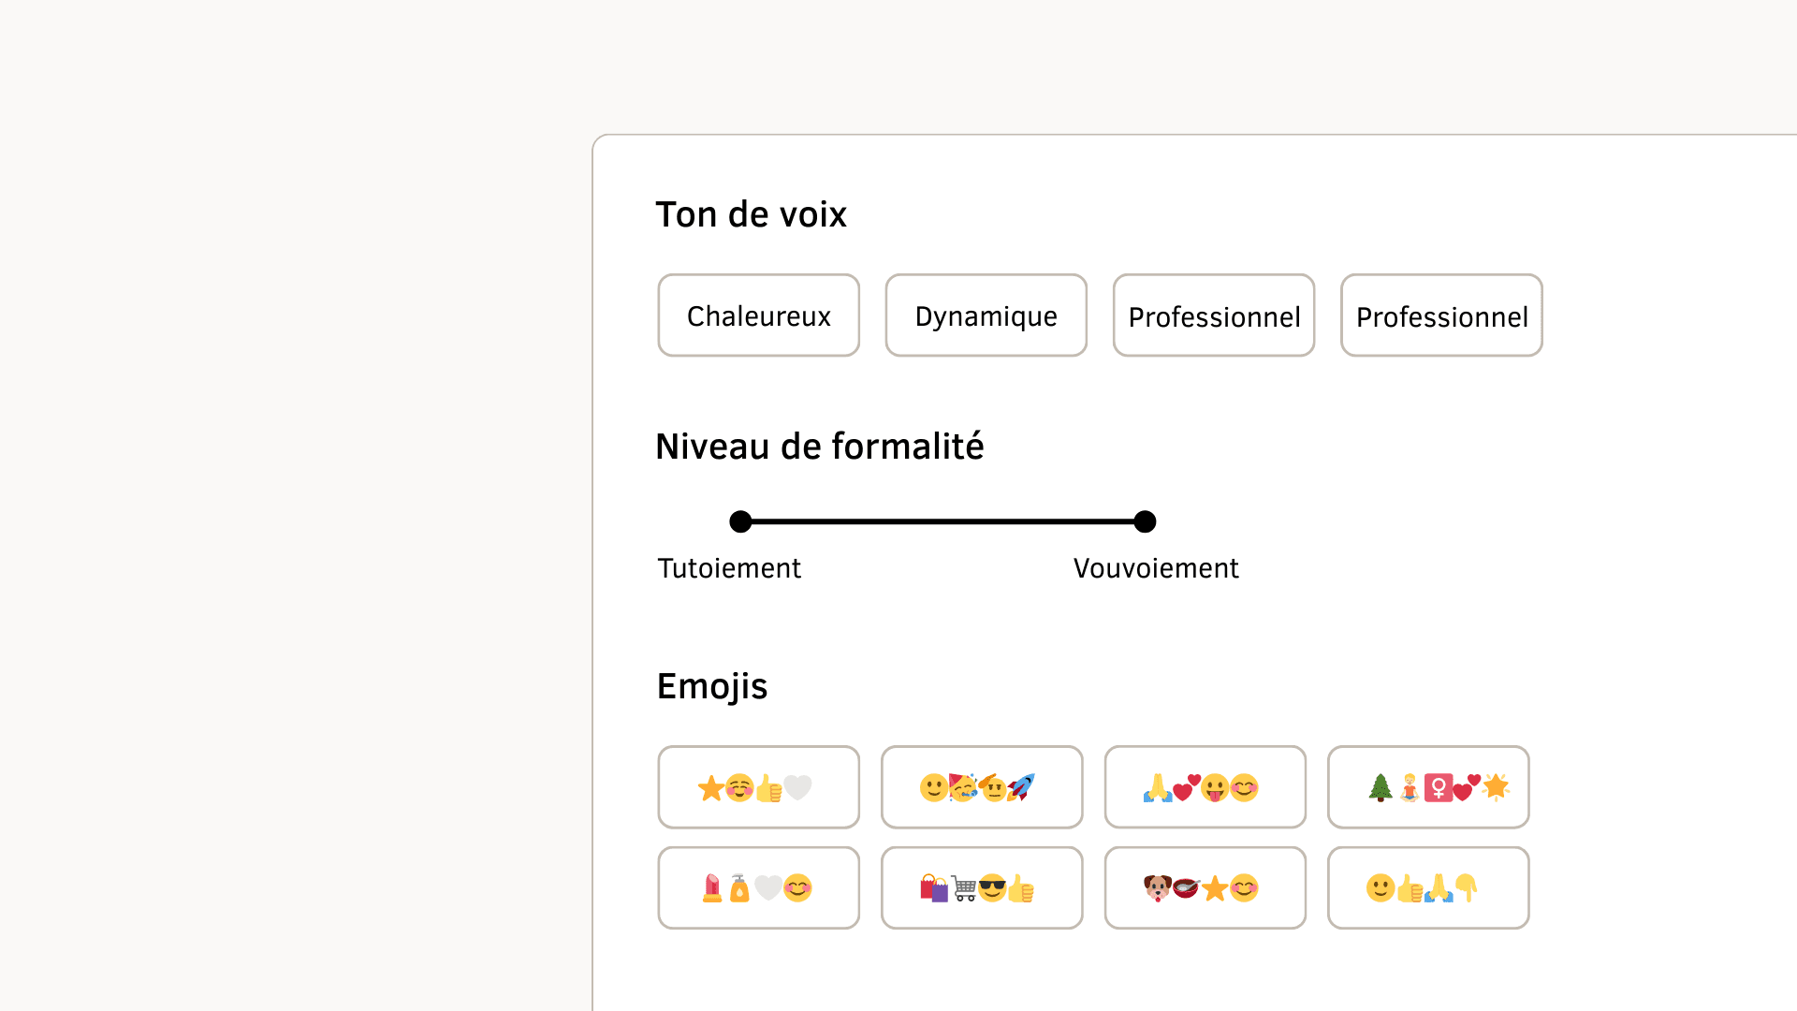
Task: Choose the party and rocket emoji set
Action: (982, 787)
